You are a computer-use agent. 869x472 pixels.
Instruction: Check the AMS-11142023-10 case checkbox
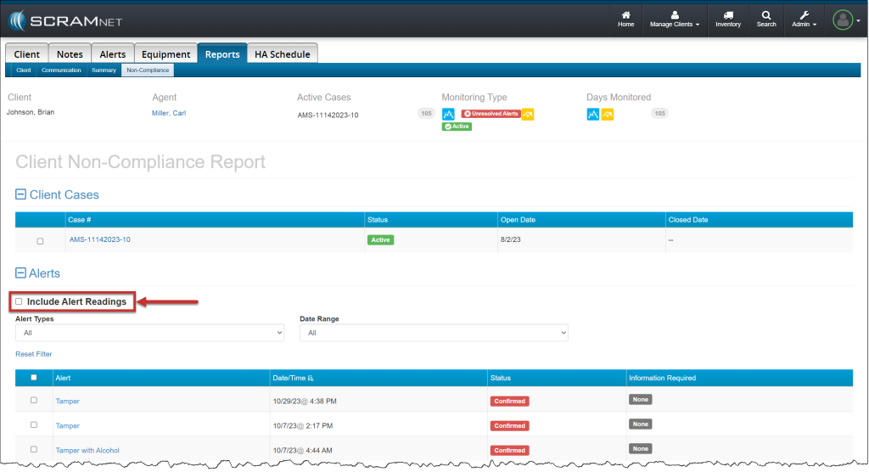pos(40,241)
